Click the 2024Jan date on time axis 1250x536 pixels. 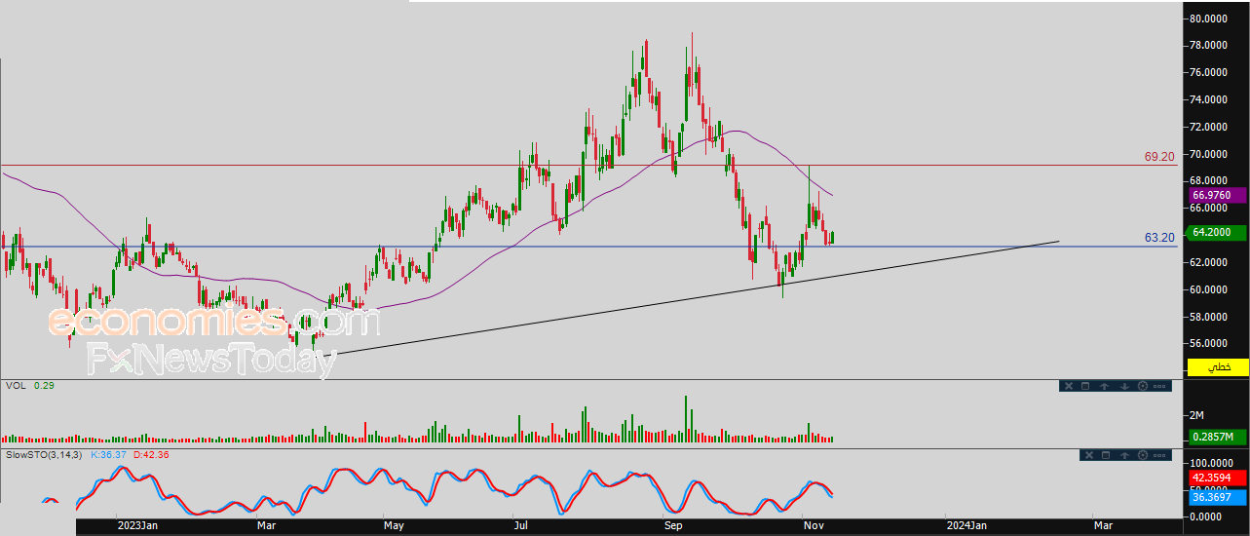click(968, 525)
